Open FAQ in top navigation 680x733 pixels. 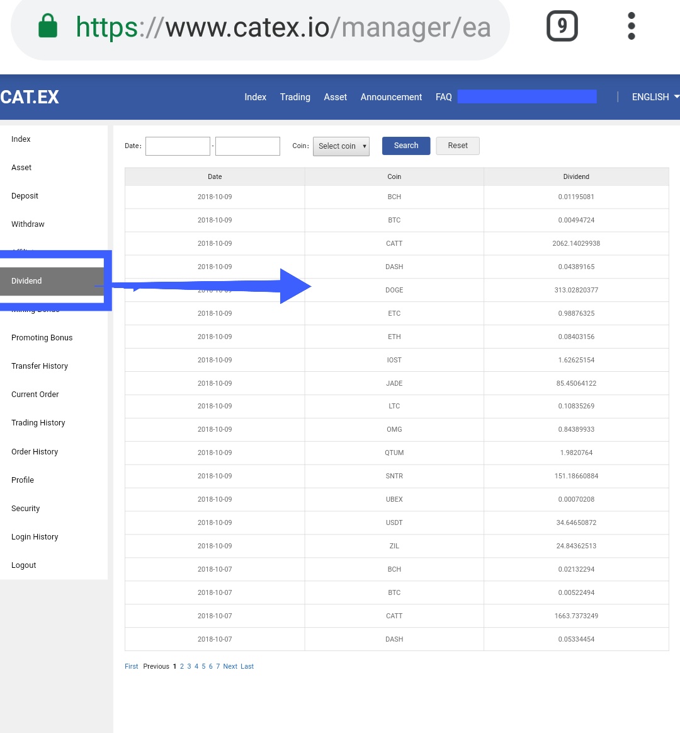[x=444, y=97]
